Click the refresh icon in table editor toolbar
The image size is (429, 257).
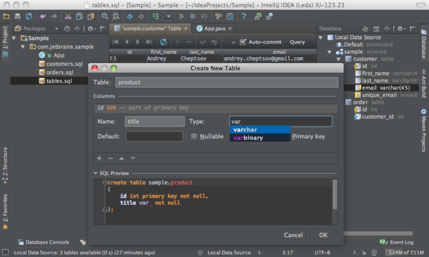(163, 42)
